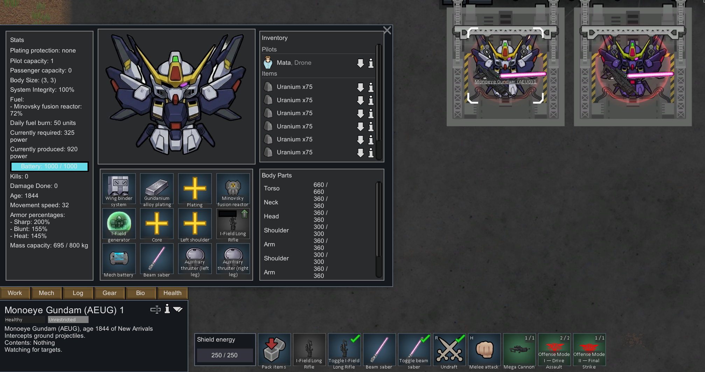705x372 pixels.
Task: Select the Wing binder system module slot
Action: 119,191
